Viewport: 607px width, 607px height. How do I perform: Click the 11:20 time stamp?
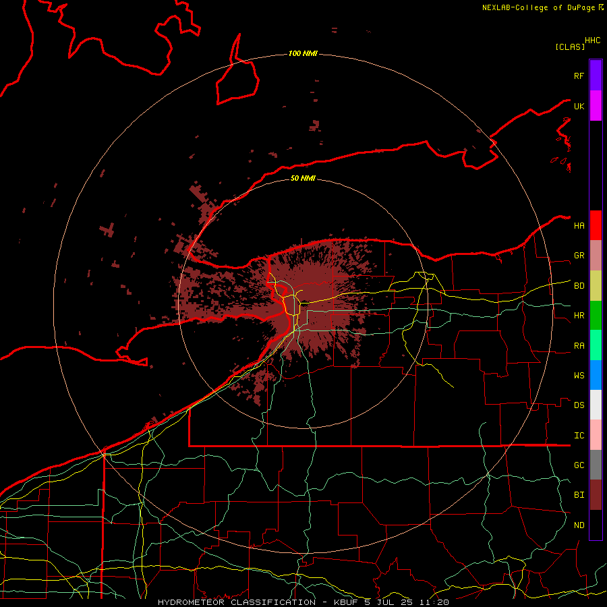pos(436,602)
